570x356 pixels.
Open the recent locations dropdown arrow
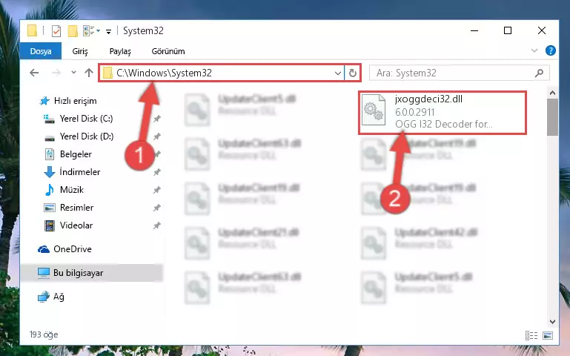pyautogui.click(x=74, y=73)
